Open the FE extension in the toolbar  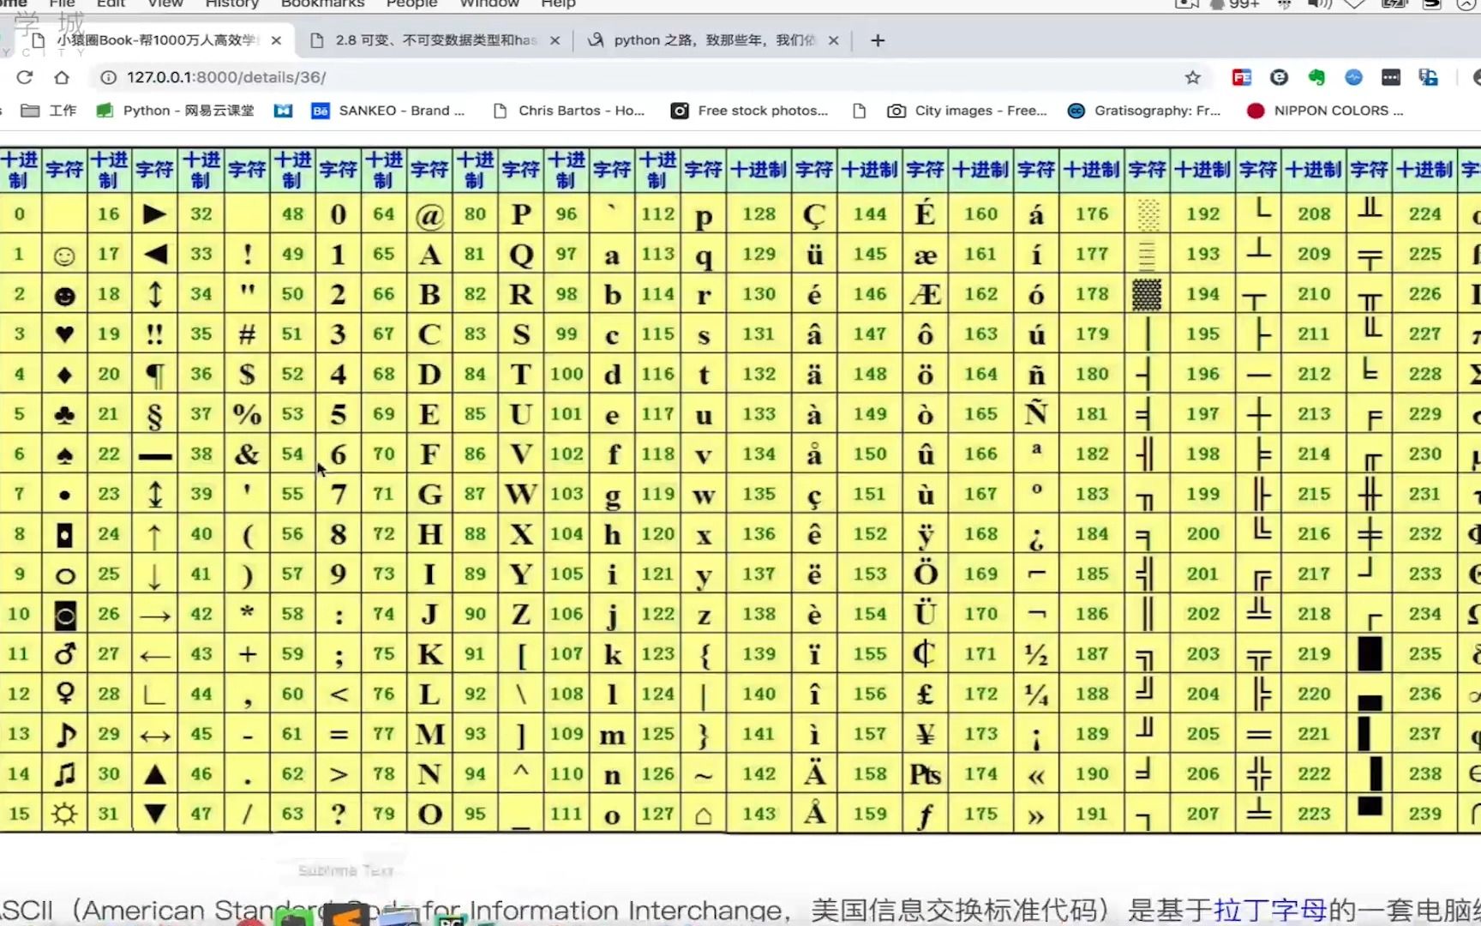pyautogui.click(x=1240, y=77)
